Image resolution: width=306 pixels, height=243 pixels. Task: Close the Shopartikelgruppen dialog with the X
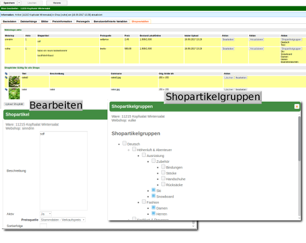(297, 107)
